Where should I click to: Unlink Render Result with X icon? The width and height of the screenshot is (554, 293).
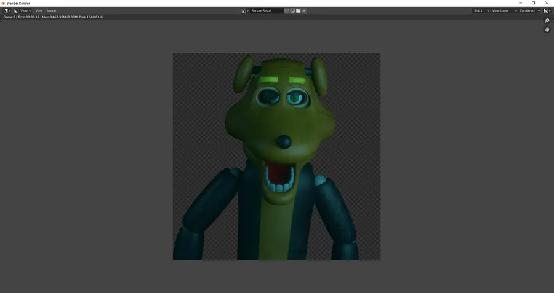click(x=304, y=10)
